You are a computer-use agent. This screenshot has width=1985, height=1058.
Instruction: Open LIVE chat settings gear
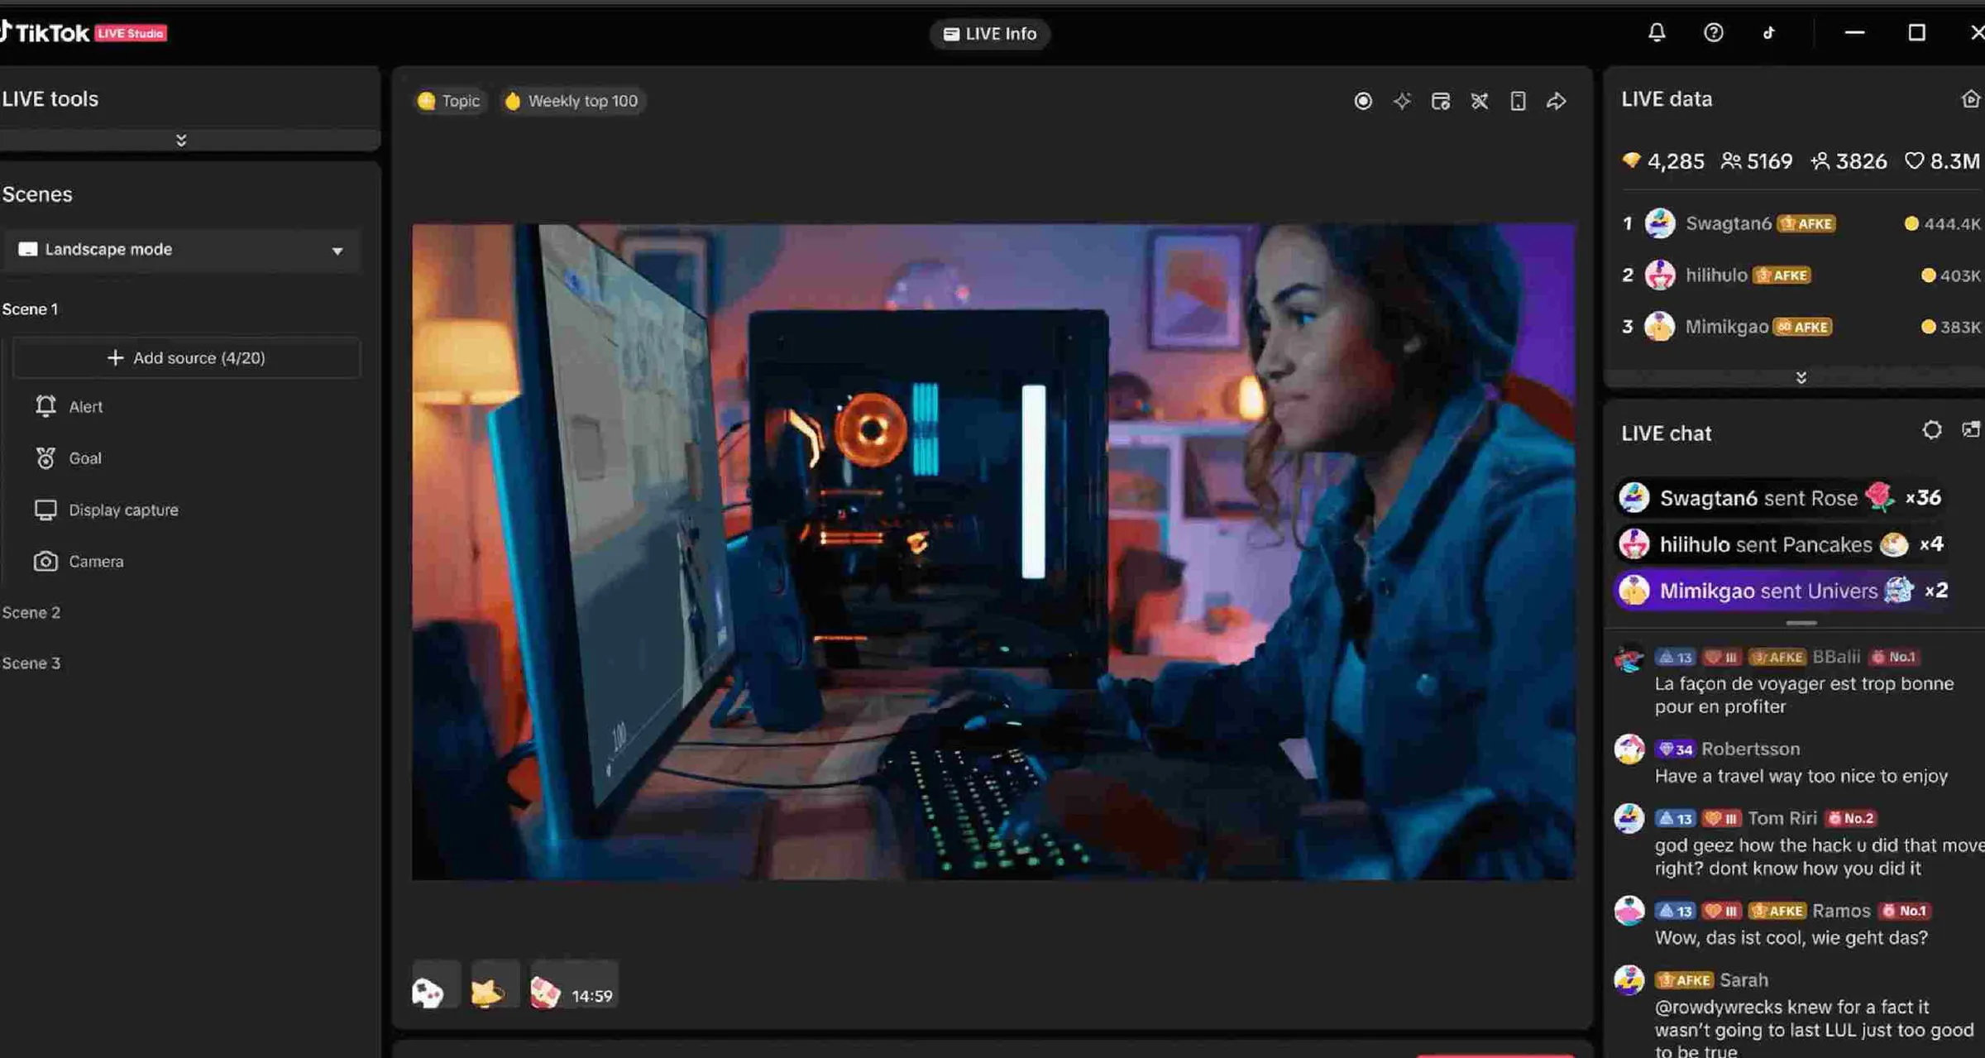(x=1932, y=430)
